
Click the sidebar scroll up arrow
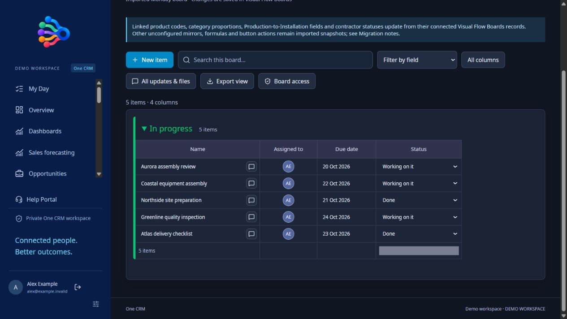(99, 83)
